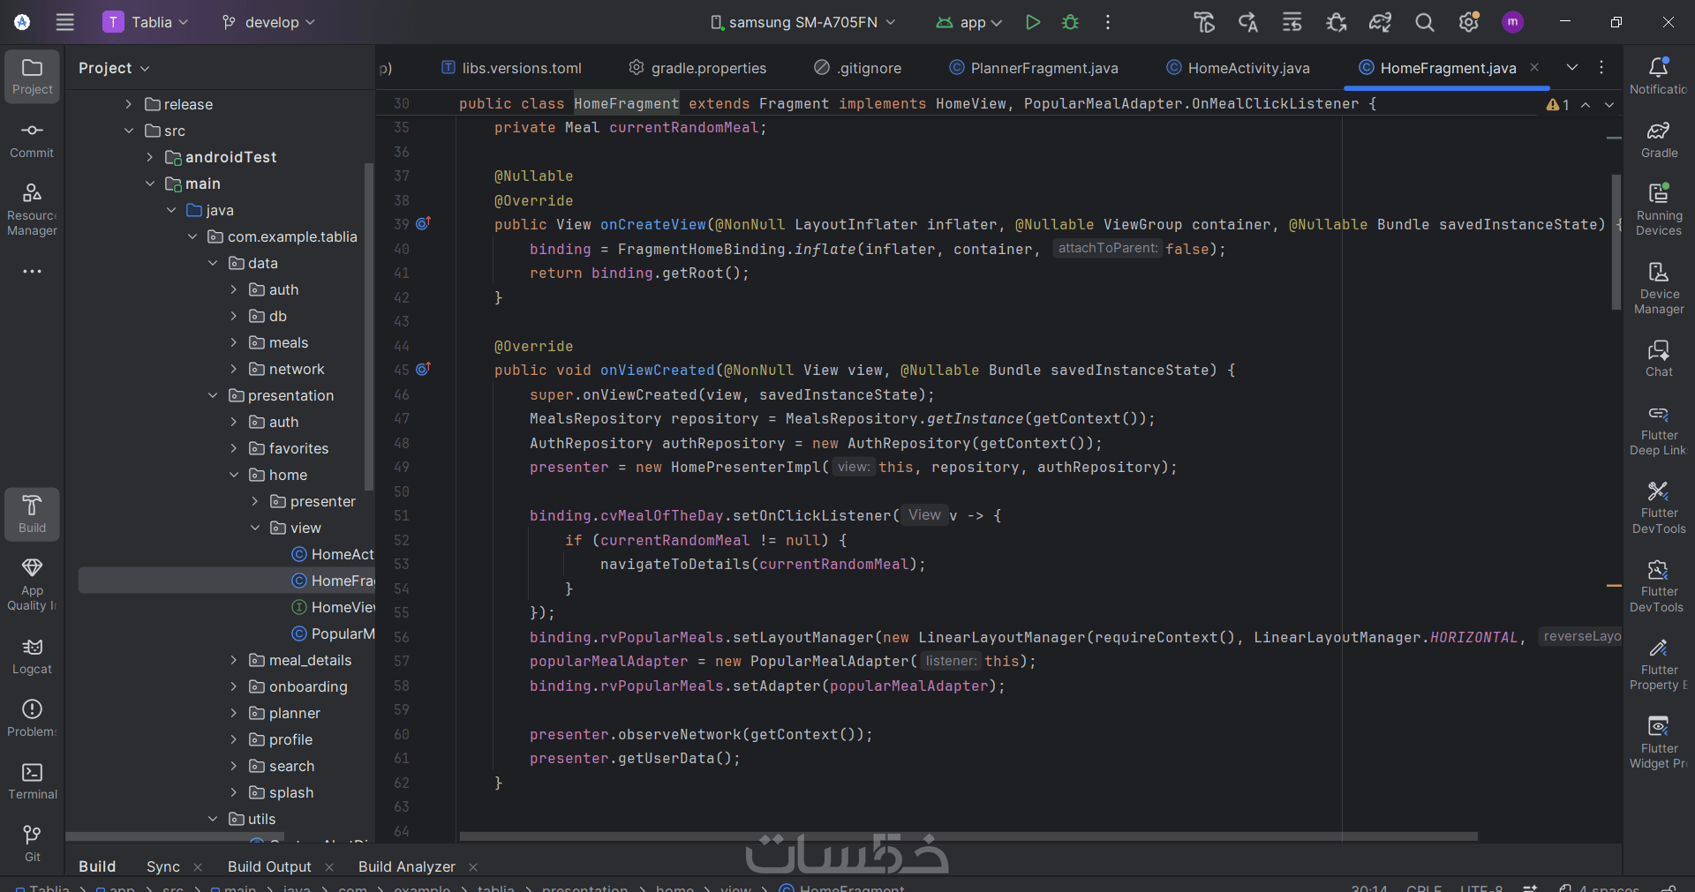The width and height of the screenshot is (1695, 892).
Task: Click the warning indicator in editor
Action: [x=1557, y=104]
